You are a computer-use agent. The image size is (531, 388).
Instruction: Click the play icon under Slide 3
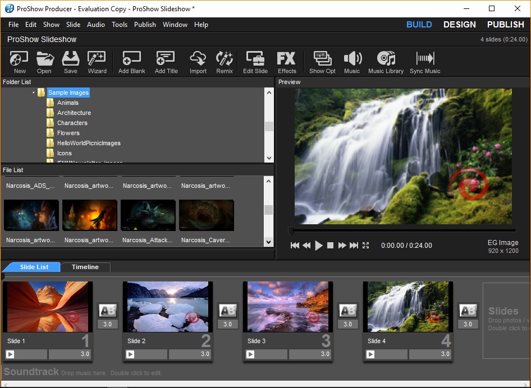click(250, 354)
